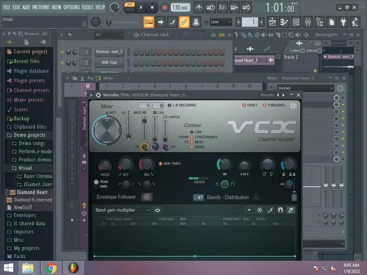This screenshot has height=275, width=367.
Task: Open the browser view icon in toolbar
Action: pyautogui.click(x=320, y=22)
